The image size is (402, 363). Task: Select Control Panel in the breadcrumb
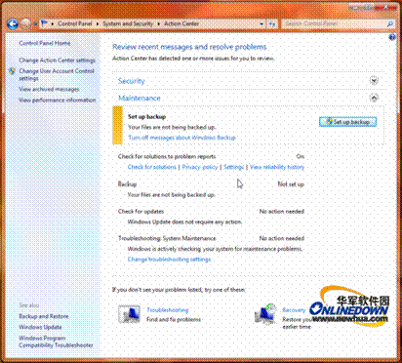pos(75,23)
